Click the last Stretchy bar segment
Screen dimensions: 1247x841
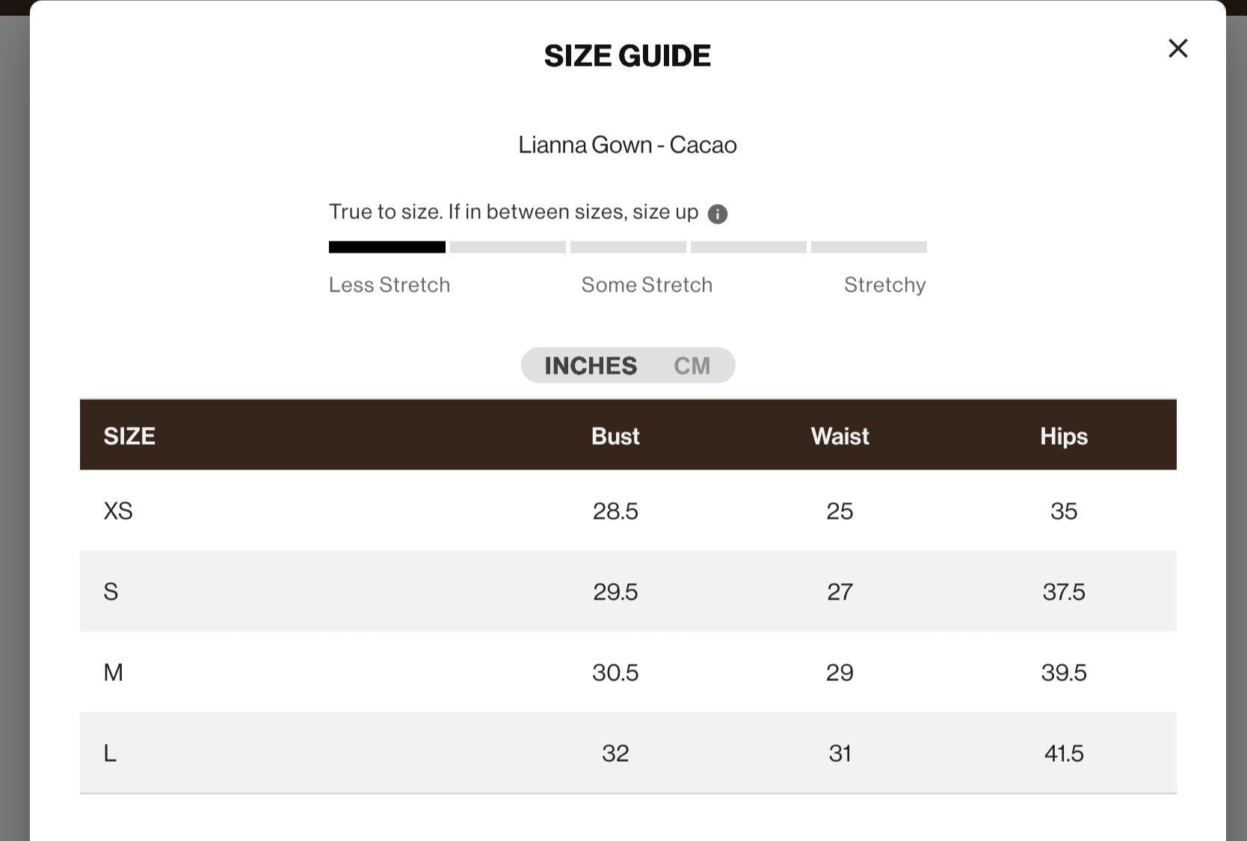869,247
